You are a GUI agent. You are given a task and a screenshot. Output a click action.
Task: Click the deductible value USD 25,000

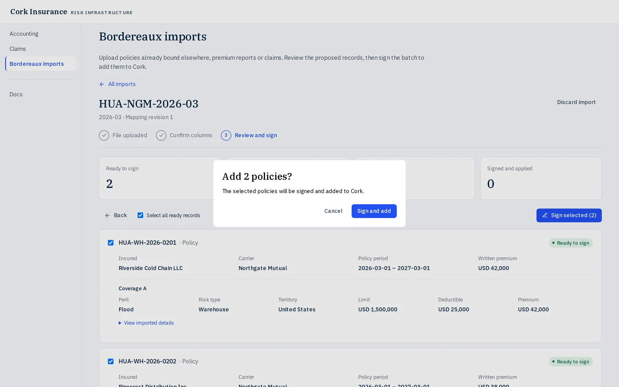point(453,310)
